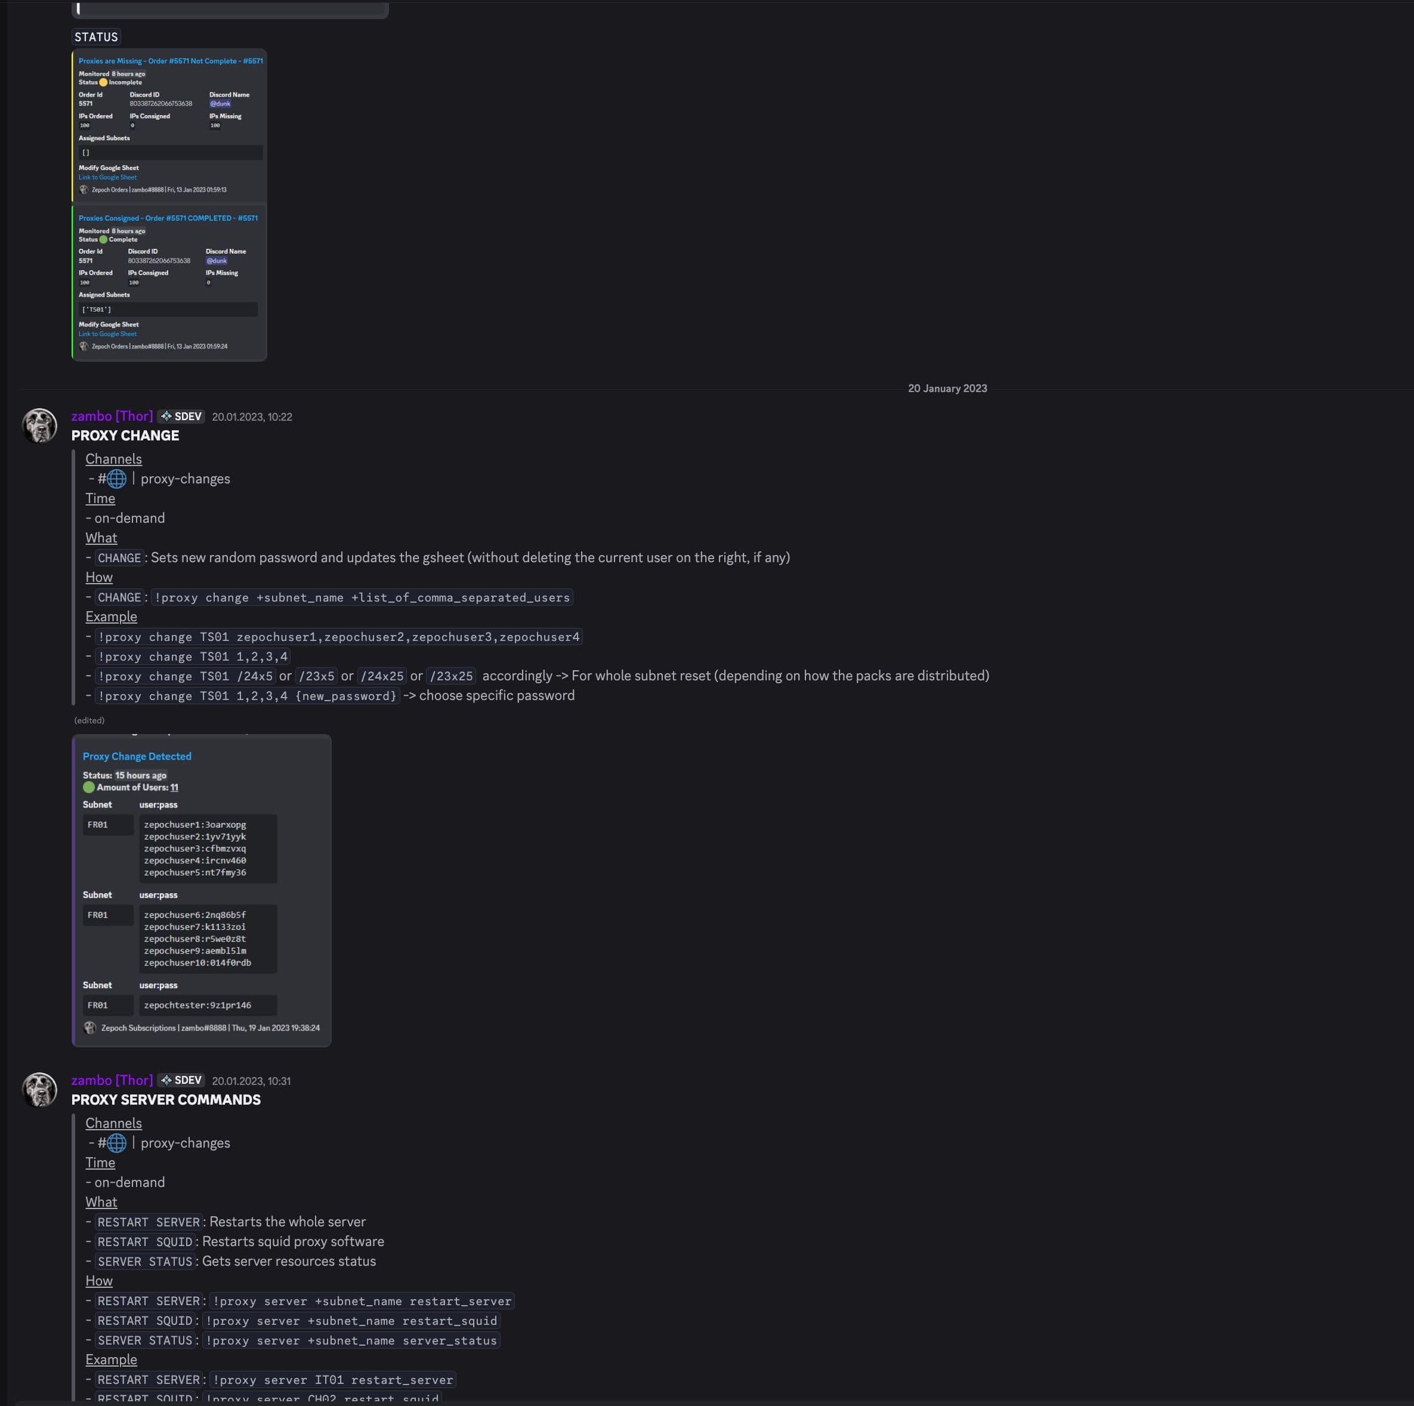Click the Proxies are Missing embed title
The image size is (1414, 1406).
pos(171,61)
